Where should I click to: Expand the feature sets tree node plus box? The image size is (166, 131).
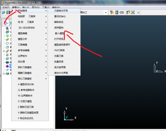4,51
